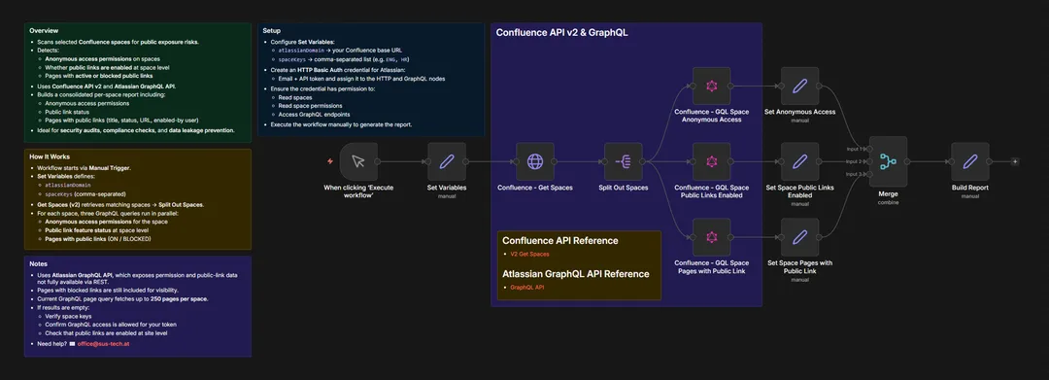The height and width of the screenshot is (380, 1049).
Task: Click the 'Build Report' node label
Action: tap(970, 188)
